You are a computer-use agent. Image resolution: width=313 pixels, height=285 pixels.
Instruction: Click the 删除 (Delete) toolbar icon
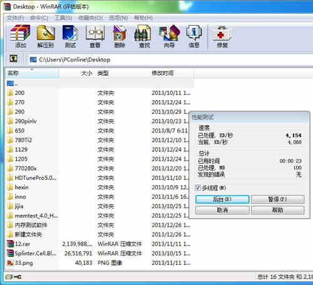pos(120,36)
